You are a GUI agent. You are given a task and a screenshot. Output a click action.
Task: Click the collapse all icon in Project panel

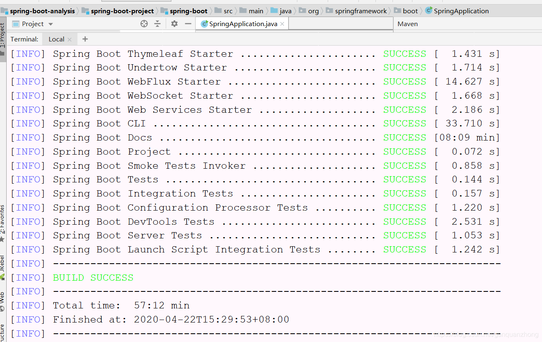pos(157,24)
